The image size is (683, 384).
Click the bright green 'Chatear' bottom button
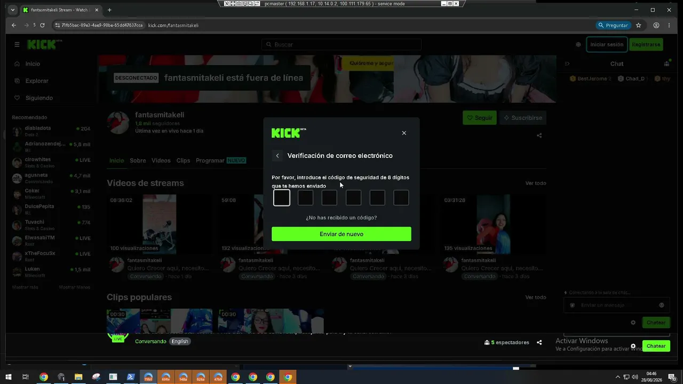[x=656, y=346]
